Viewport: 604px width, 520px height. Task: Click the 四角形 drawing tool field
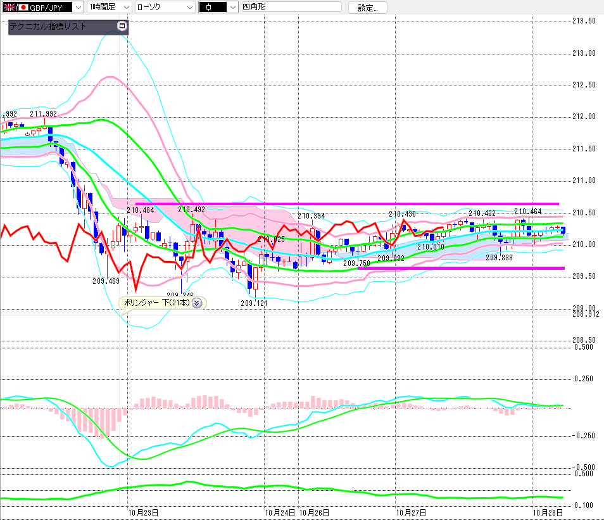tap(291, 7)
